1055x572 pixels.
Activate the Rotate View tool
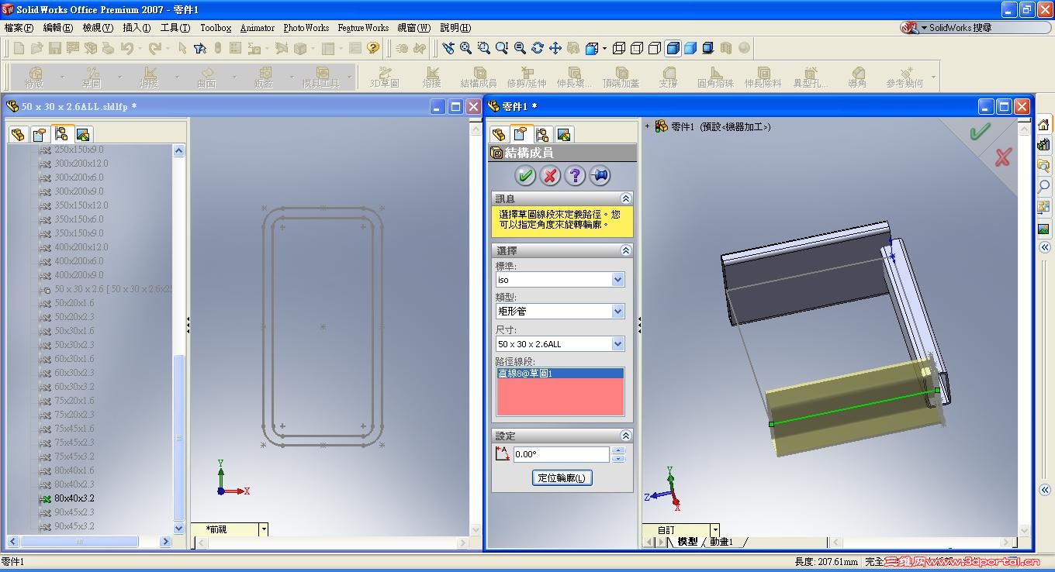pos(538,48)
